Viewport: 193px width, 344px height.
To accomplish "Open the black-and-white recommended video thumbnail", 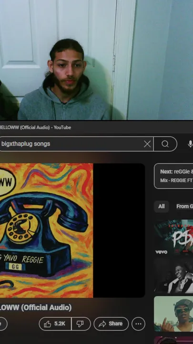I will pyautogui.click(x=173, y=276).
